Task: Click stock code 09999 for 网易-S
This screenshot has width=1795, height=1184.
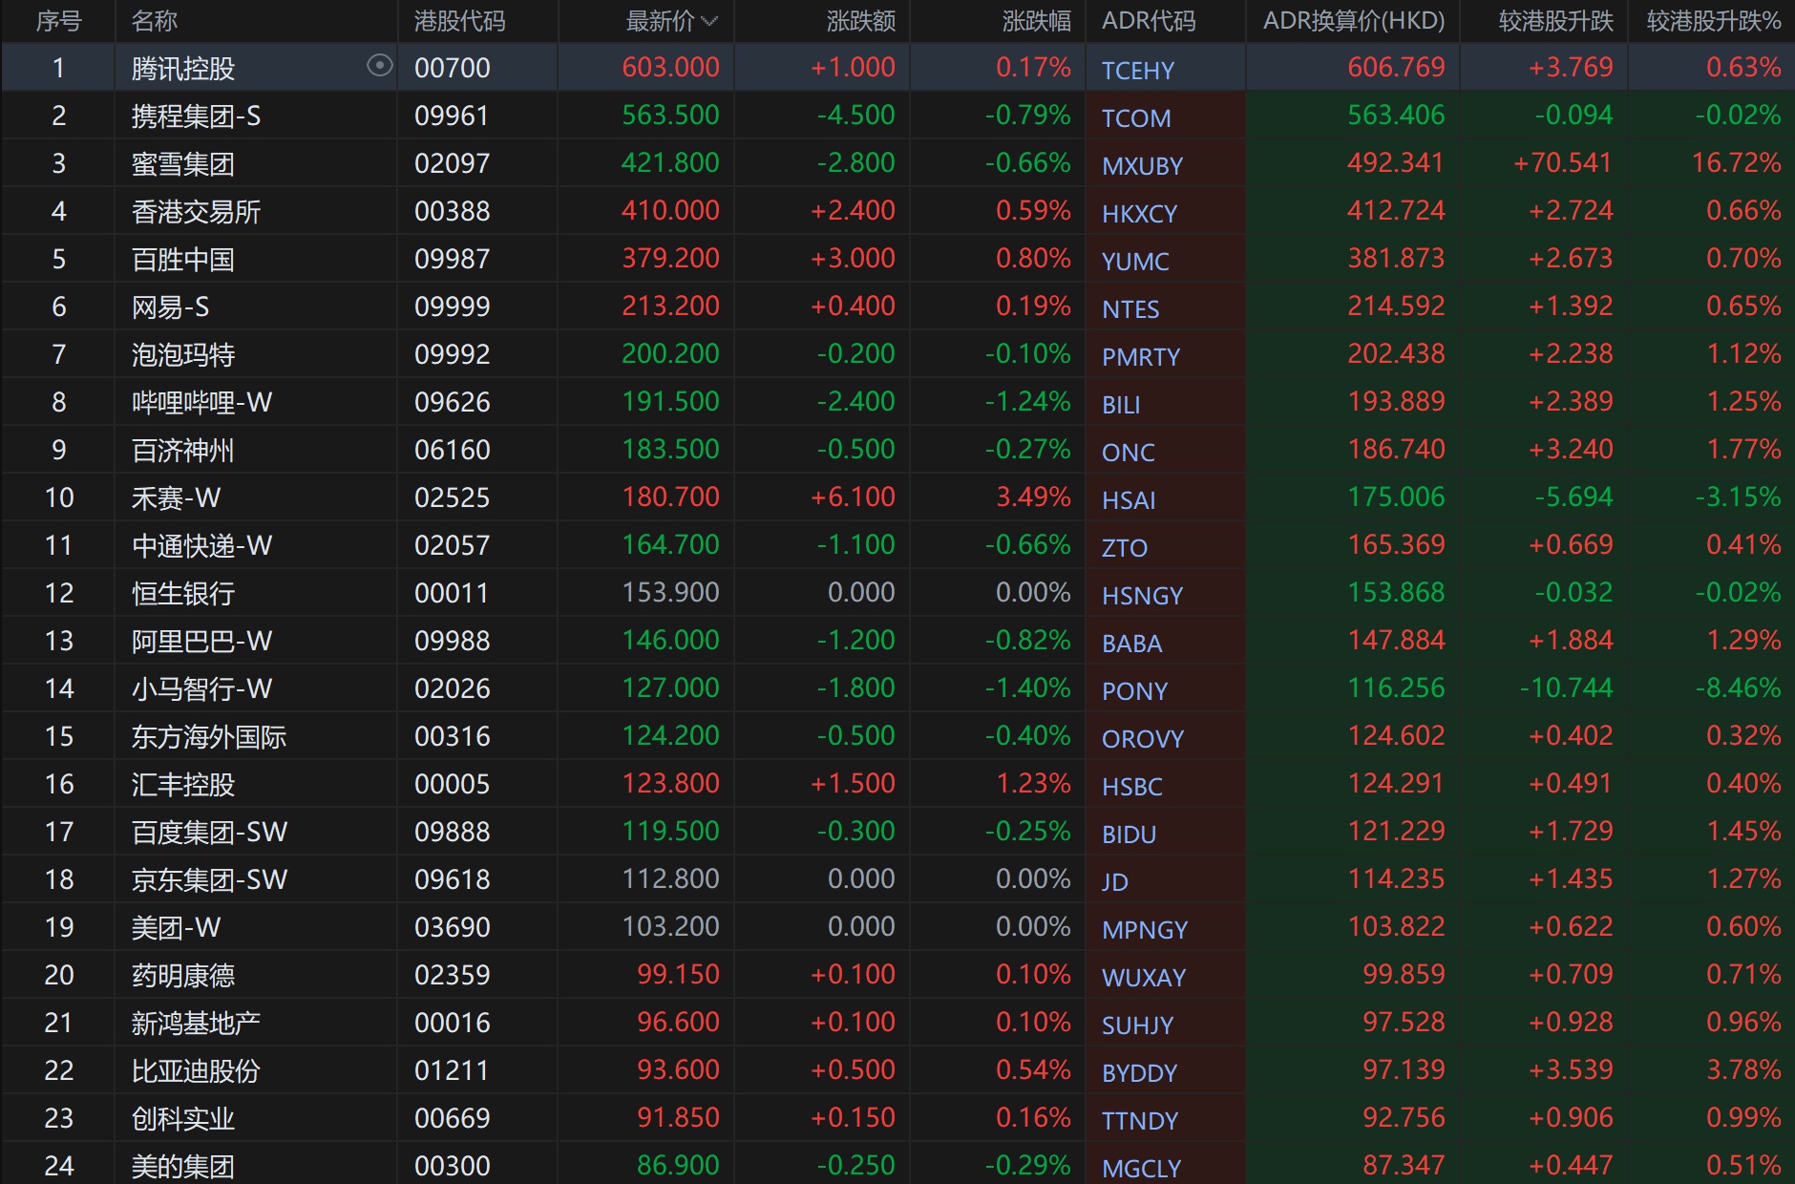Action: click(x=452, y=307)
